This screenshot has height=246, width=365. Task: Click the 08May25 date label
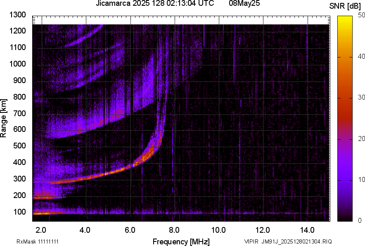(x=244, y=3)
